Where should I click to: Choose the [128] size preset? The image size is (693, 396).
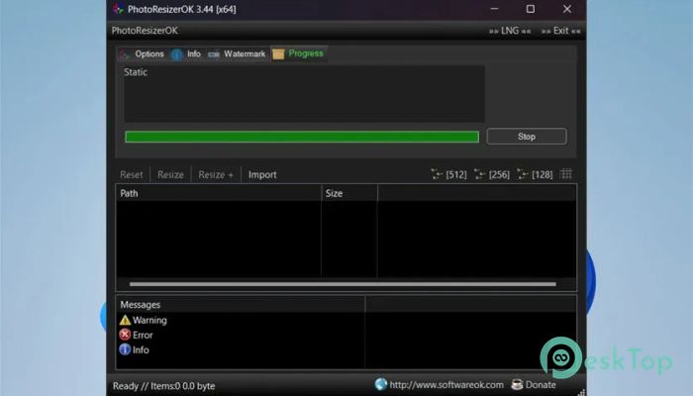[x=535, y=174]
